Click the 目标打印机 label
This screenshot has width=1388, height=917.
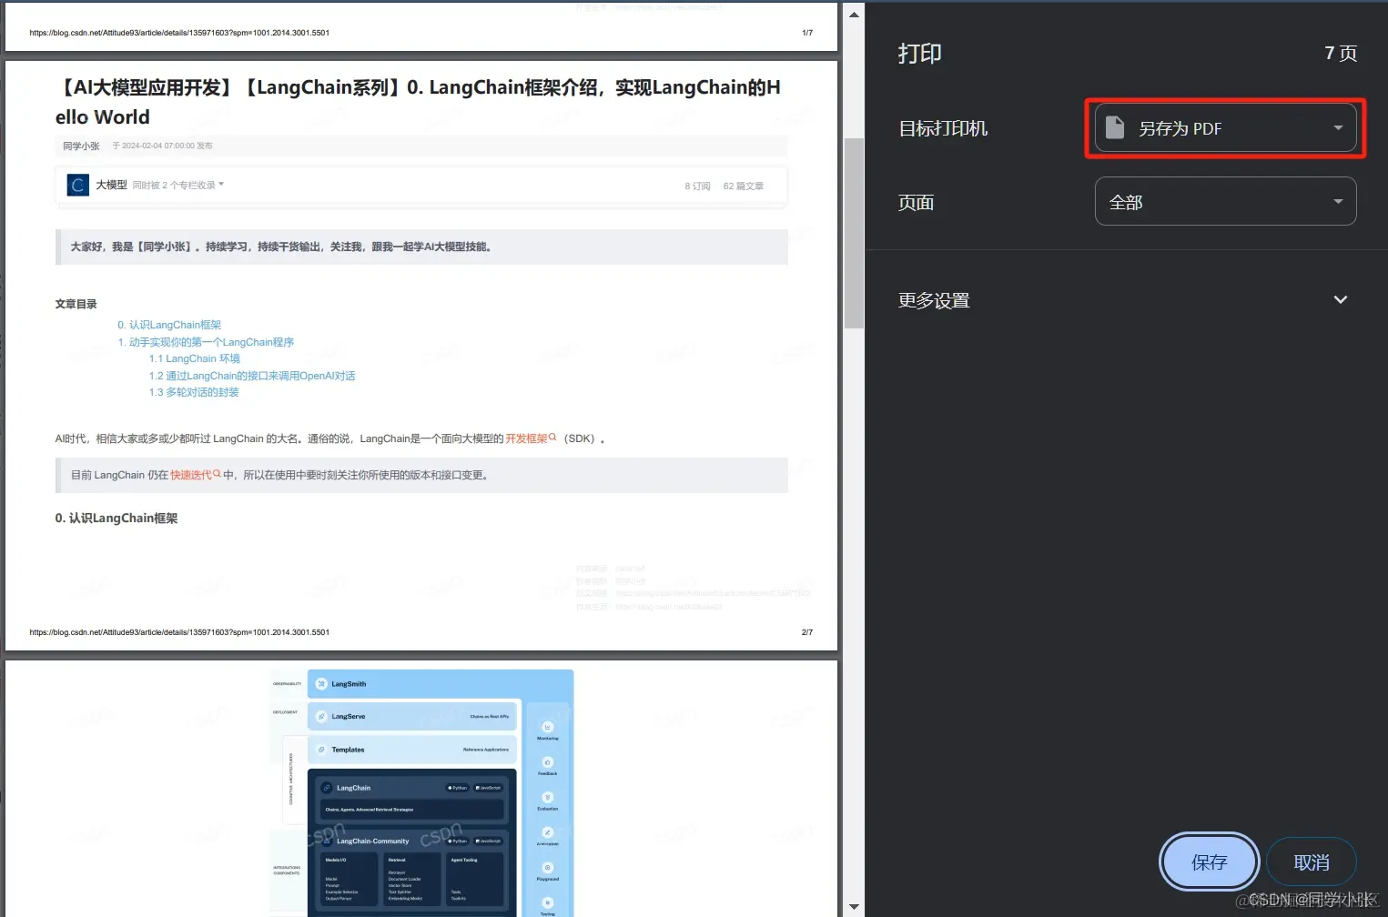[943, 128]
